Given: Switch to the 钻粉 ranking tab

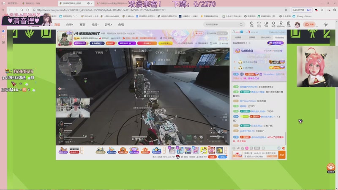Looking at the screenshot, I should (280, 38).
